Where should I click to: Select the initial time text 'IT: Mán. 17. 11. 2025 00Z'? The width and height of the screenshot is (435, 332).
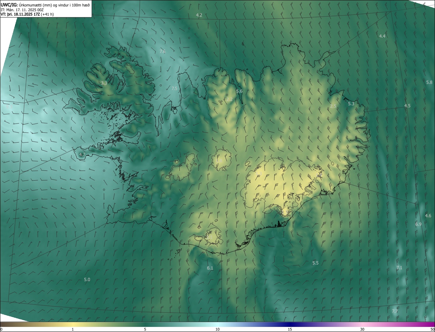pyautogui.click(x=22, y=10)
